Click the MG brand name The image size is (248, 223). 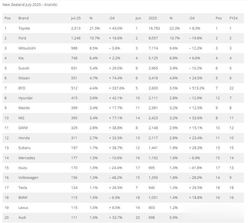21,118
